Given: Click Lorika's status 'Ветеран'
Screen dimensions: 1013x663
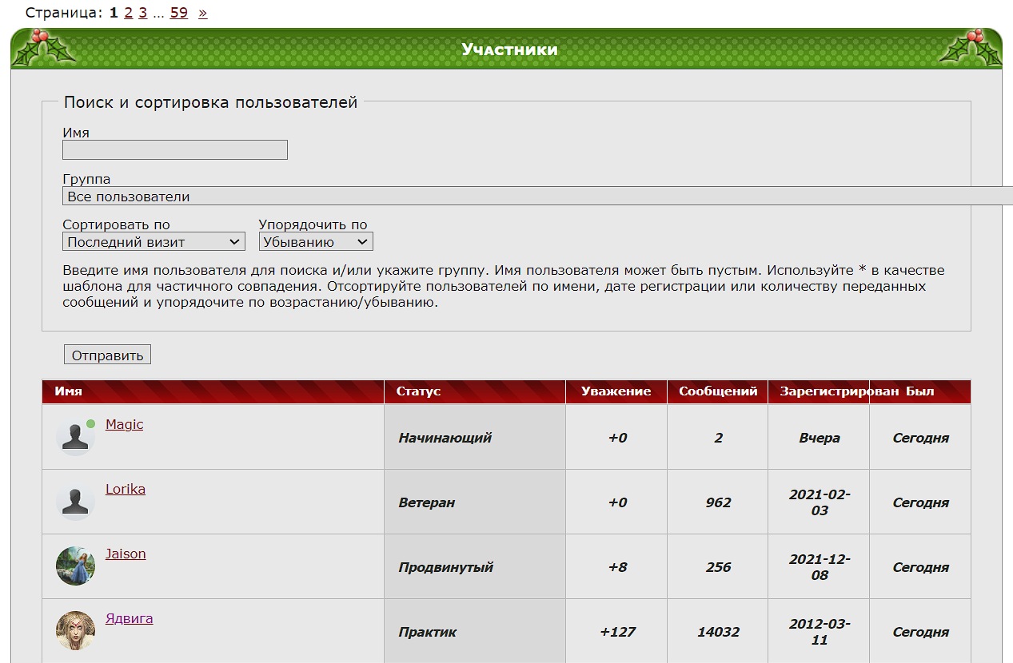Looking at the screenshot, I should 427,502.
